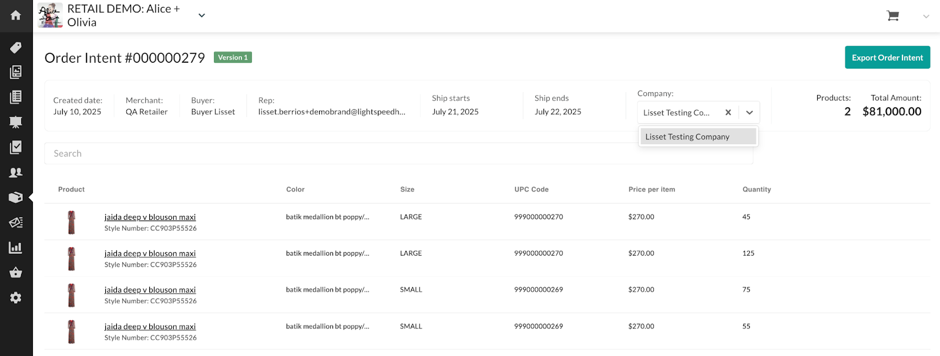
Task: Open the price tag icon in sidebar
Action: tap(16, 48)
